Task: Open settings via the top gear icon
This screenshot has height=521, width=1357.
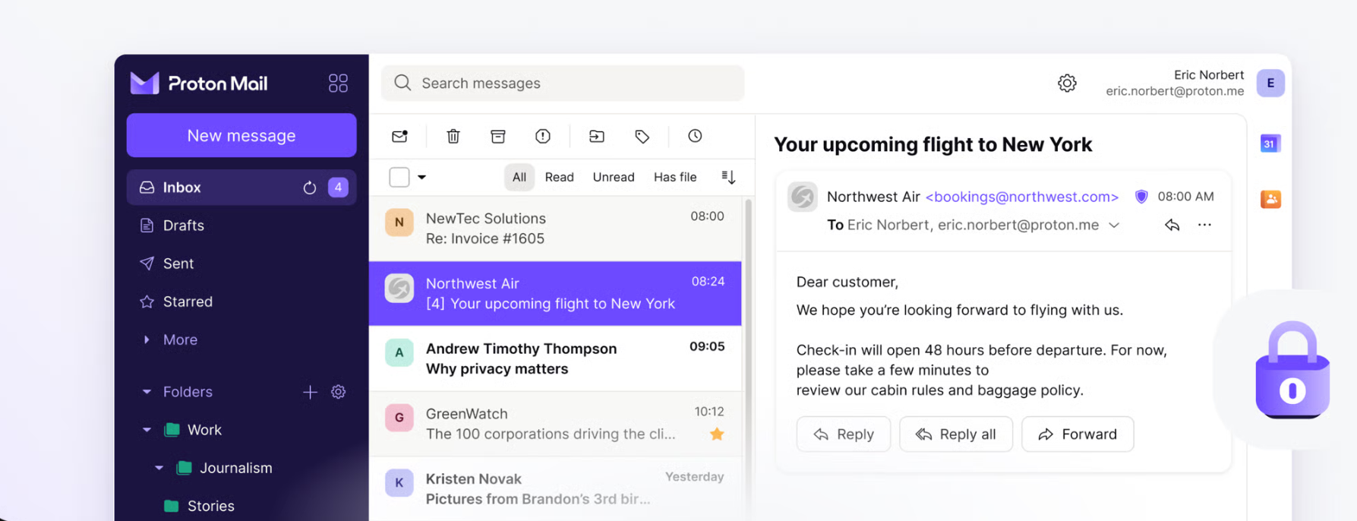Action: click(x=1067, y=83)
